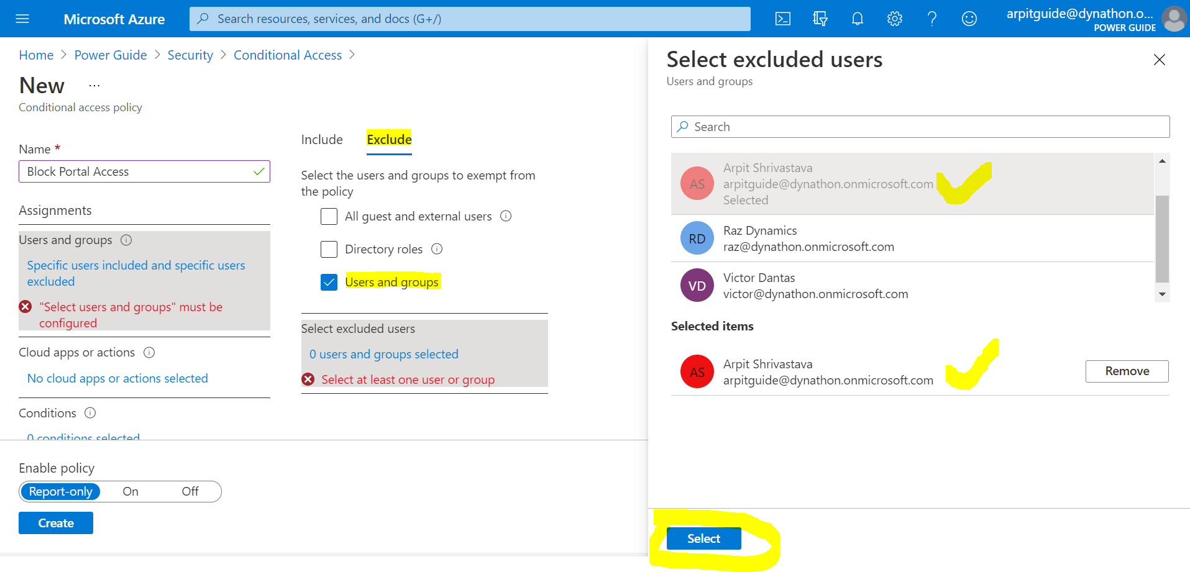Launch Cloud Shell from the top bar

coord(783,19)
